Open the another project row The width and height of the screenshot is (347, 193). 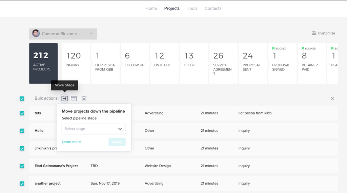[x=47, y=184]
